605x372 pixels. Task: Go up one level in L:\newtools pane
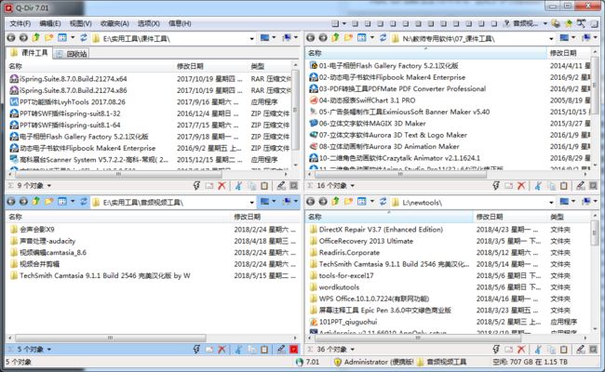335,202
